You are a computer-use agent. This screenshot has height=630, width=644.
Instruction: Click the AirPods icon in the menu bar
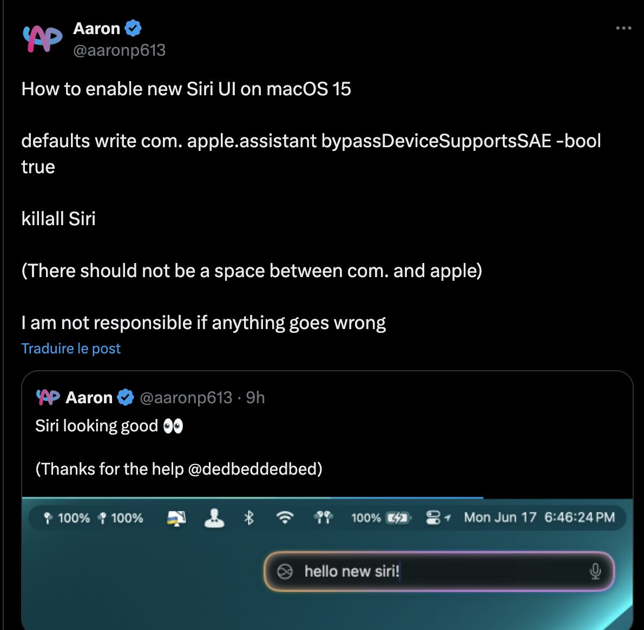[x=323, y=517]
